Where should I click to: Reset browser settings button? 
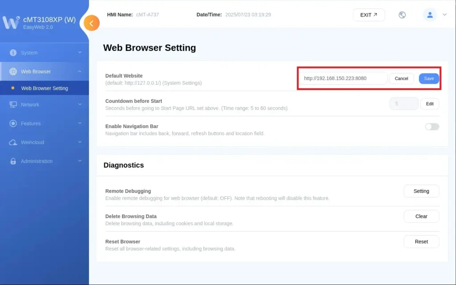pyautogui.click(x=421, y=242)
